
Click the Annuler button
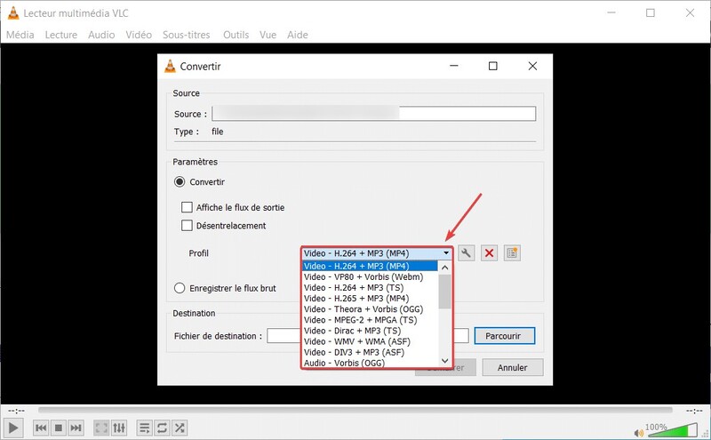click(513, 367)
